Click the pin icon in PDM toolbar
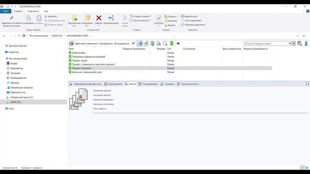The image size is (310, 174). tap(133, 43)
